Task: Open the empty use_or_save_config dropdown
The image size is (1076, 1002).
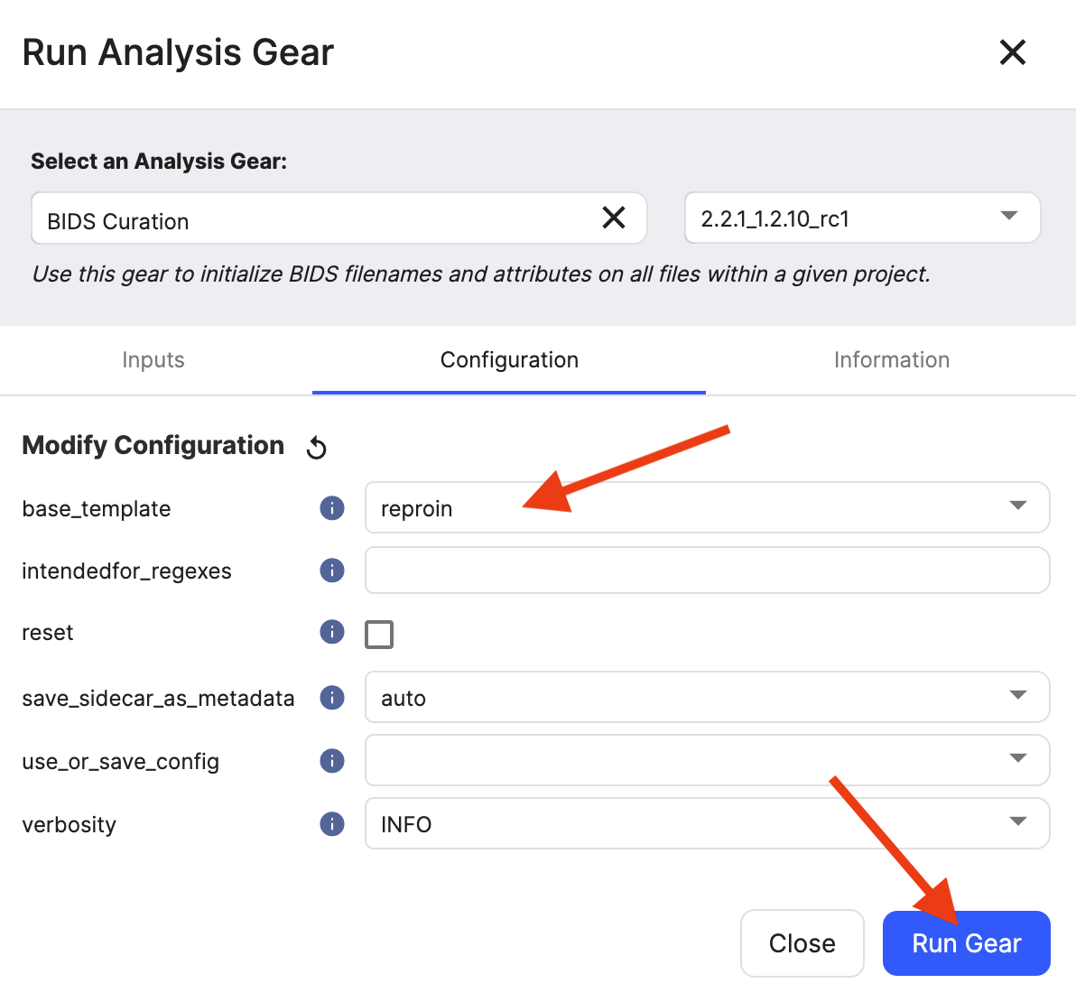Action: click(707, 760)
